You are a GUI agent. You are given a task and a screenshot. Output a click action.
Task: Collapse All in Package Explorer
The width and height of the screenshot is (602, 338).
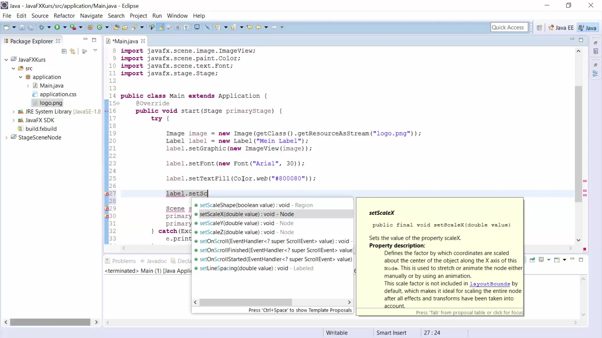[x=64, y=51]
